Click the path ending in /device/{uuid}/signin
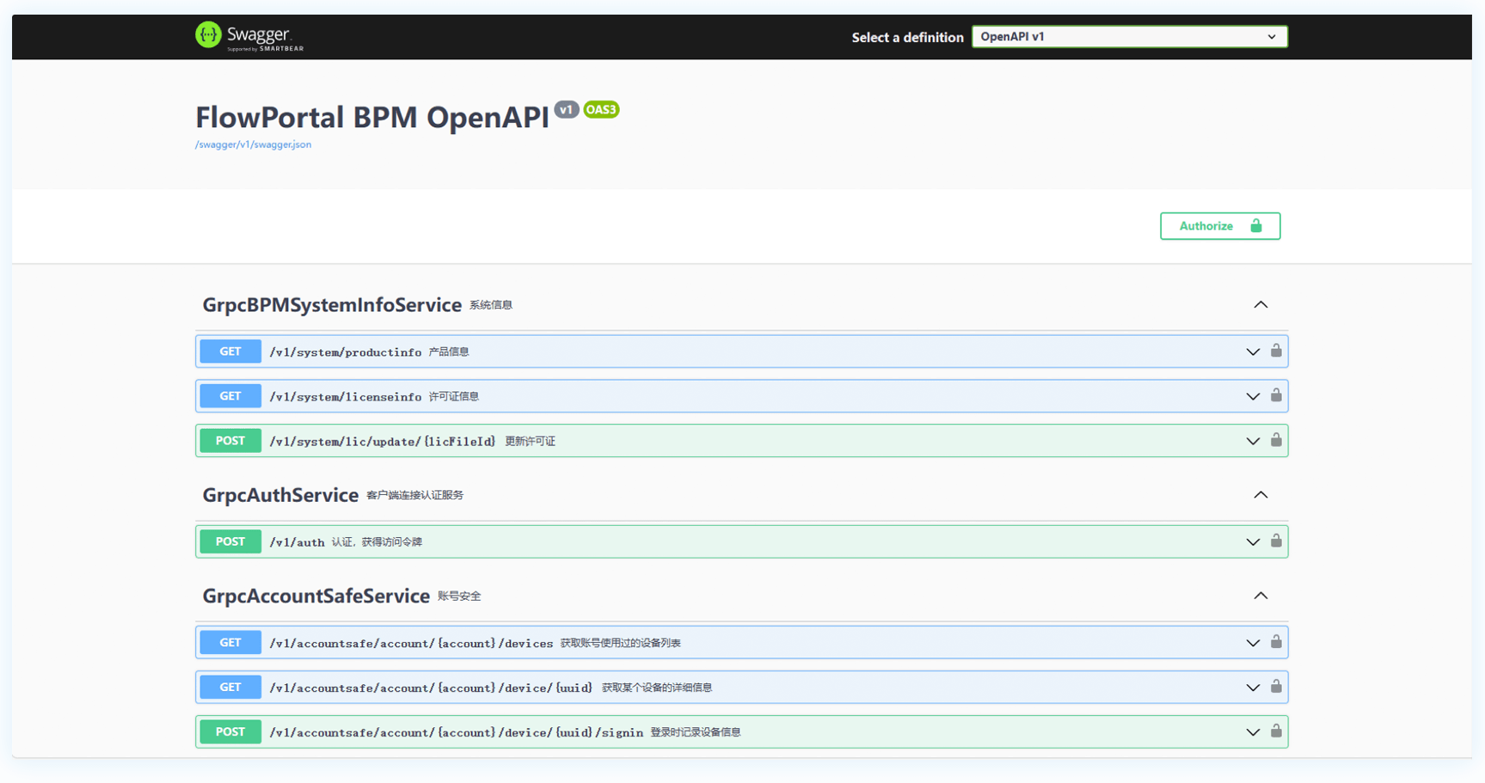This screenshot has width=1485, height=783. point(457,733)
